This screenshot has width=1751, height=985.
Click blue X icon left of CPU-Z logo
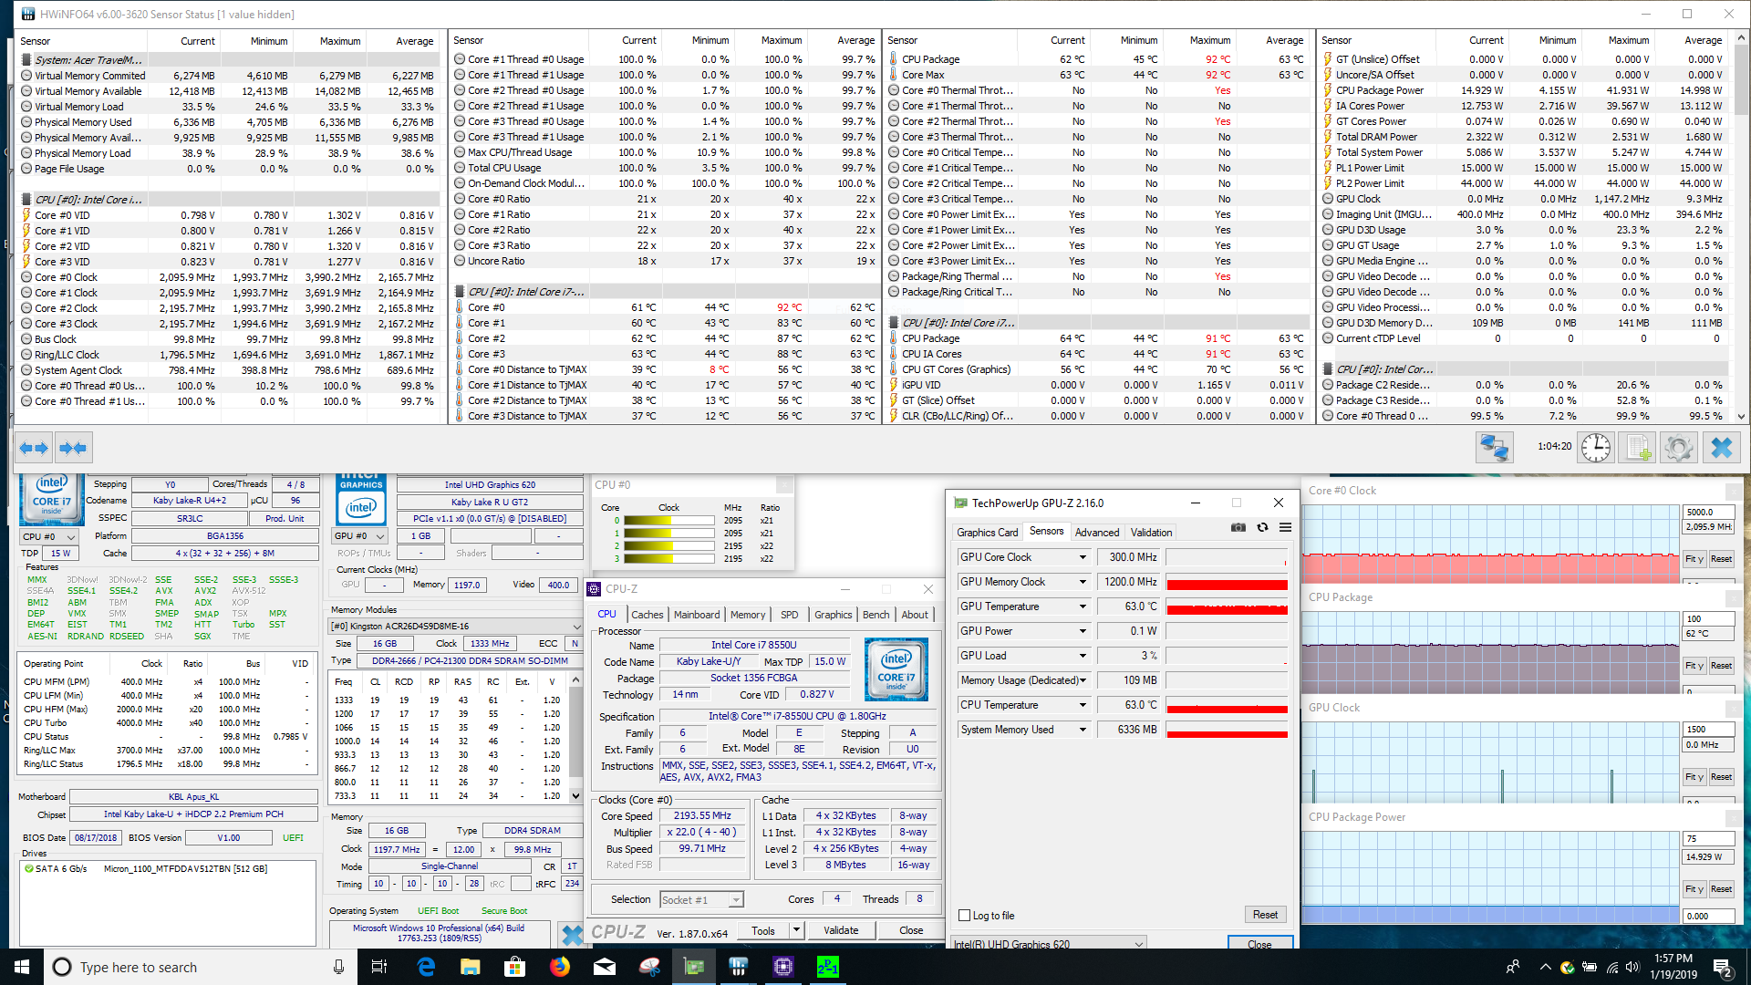[x=572, y=935]
